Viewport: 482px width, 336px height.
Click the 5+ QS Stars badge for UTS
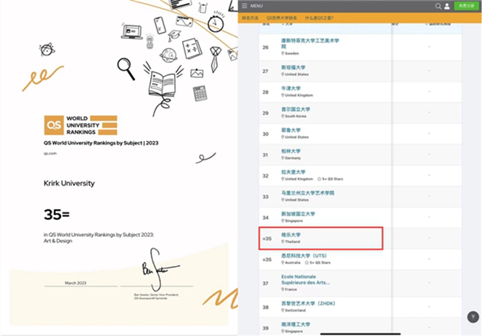pos(318,263)
